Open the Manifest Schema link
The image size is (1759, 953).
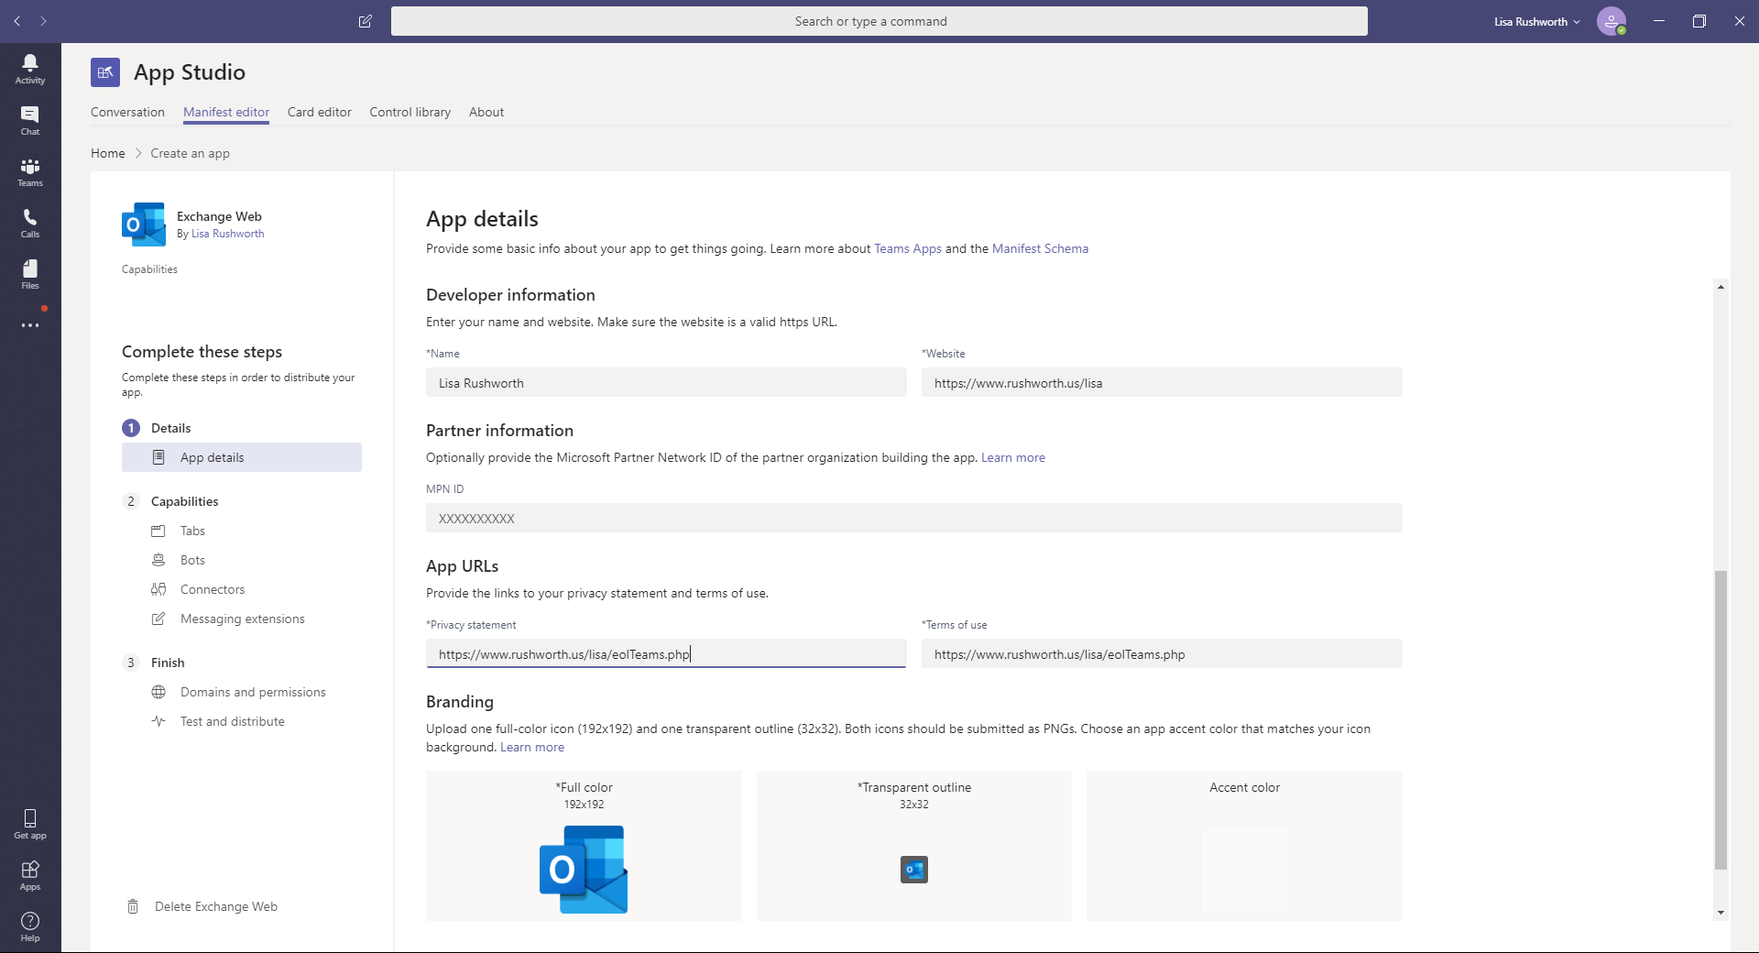tap(1040, 248)
